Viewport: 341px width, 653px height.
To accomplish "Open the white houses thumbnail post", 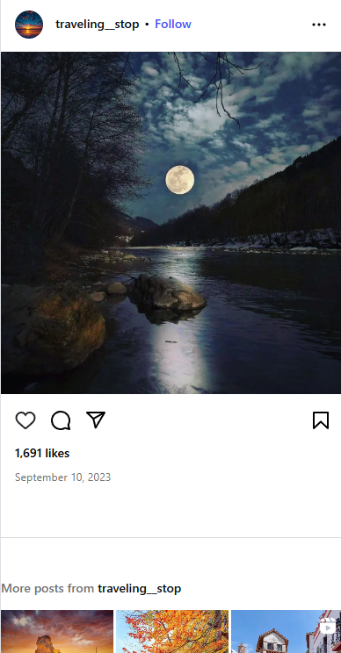I will (286, 631).
